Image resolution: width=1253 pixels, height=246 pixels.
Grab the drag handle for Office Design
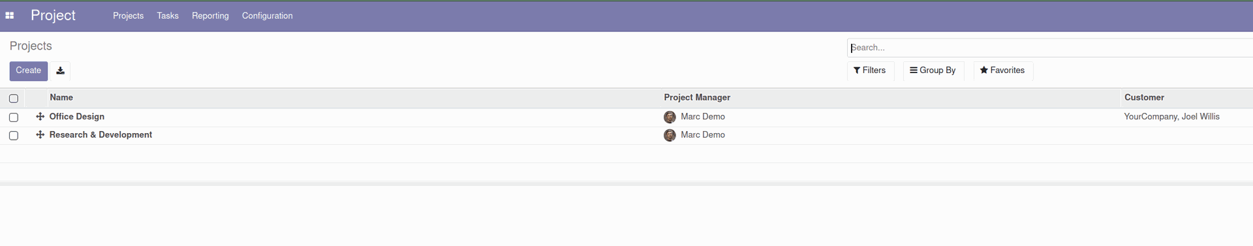40,116
